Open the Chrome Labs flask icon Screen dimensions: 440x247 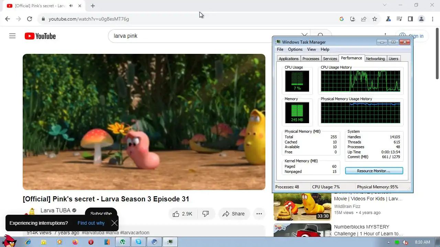click(388, 19)
